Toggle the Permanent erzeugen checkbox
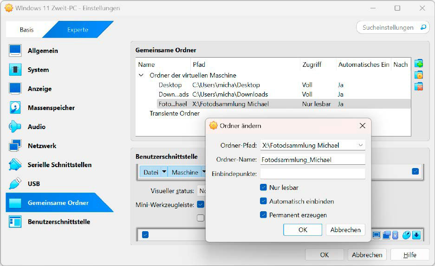Image resolution: width=435 pixels, height=266 pixels. (263, 214)
